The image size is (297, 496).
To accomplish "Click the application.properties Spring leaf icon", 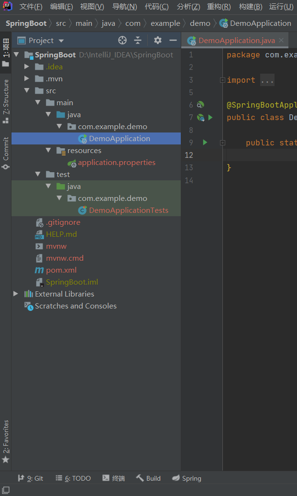I will click(72, 163).
